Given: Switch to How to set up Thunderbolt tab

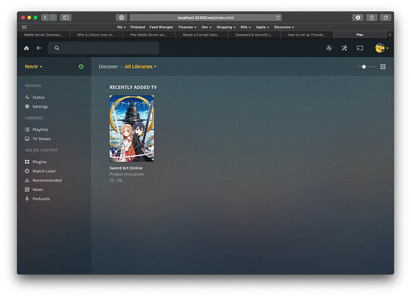Looking at the screenshot, I should pyautogui.click(x=307, y=35).
